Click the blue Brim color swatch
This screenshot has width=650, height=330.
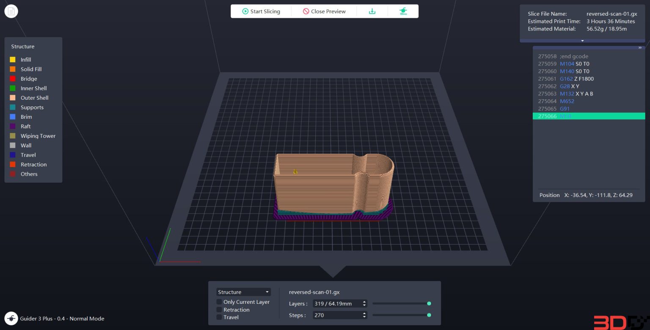[x=13, y=117]
